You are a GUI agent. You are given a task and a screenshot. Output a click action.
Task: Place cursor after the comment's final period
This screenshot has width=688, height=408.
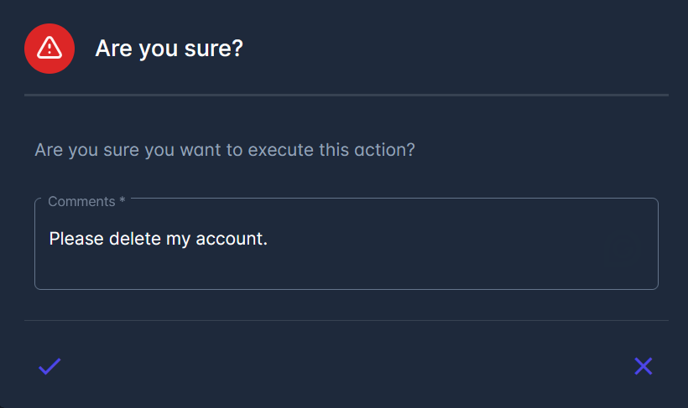268,239
